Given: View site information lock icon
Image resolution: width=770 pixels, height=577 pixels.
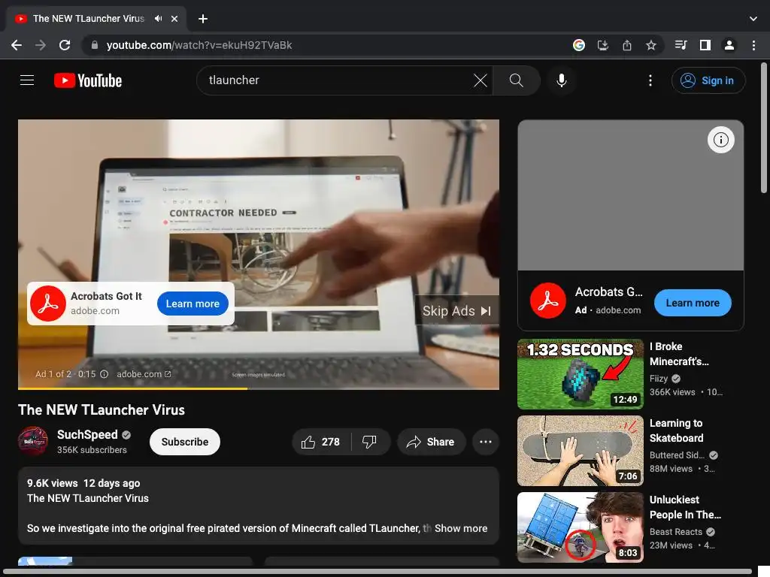Looking at the screenshot, I should click(95, 45).
